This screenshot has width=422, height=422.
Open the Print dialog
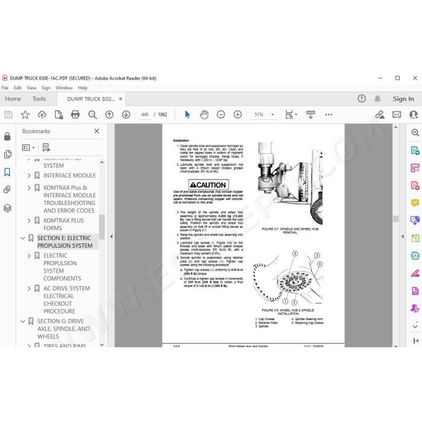click(75, 115)
